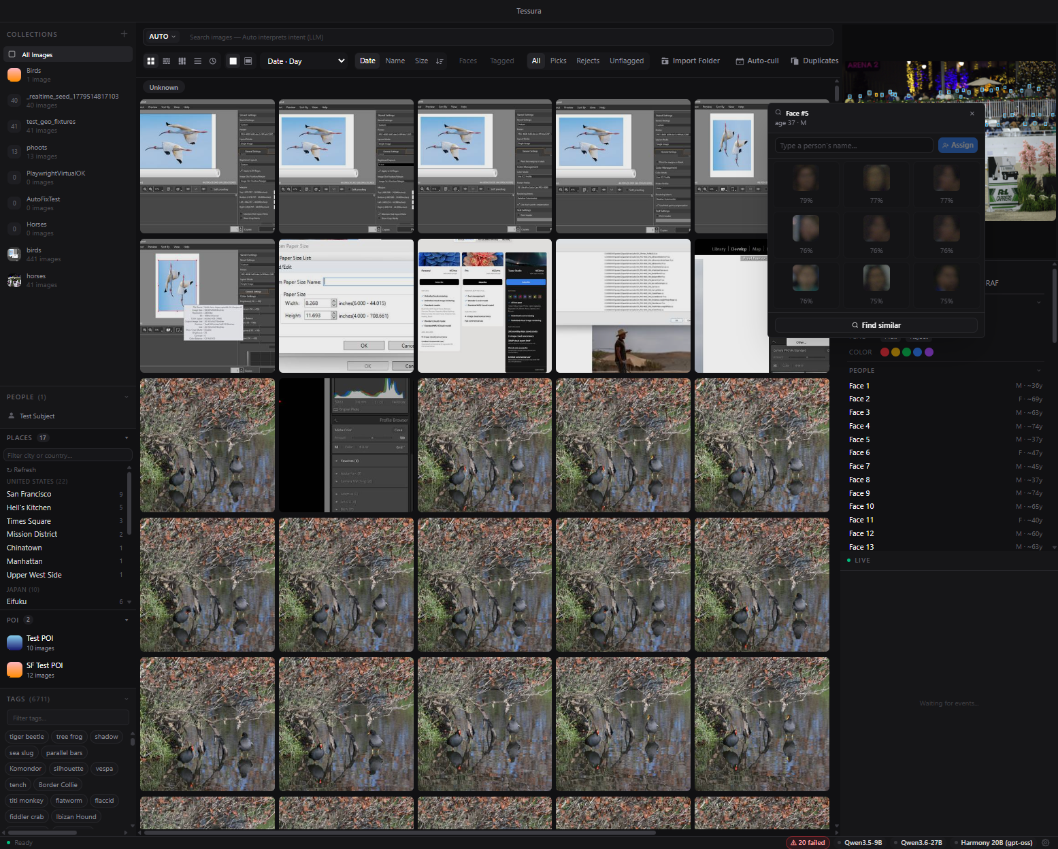Switch to grid view layout

coord(151,61)
